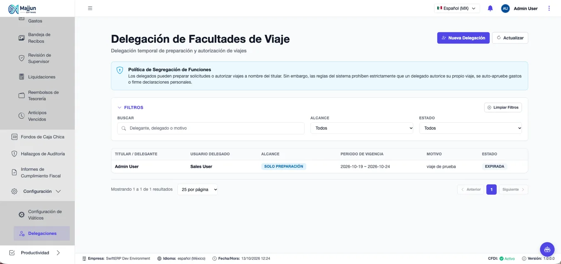Click Limpiar Filtros button
Viewport: 561px width, 264px height.
(x=503, y=107)
